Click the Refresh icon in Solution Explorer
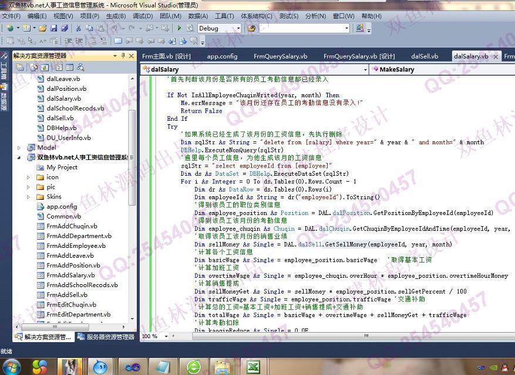 [45, 67]
